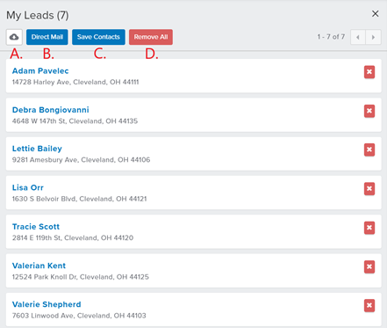Select address 2814 E 119th St

(73, 237)
